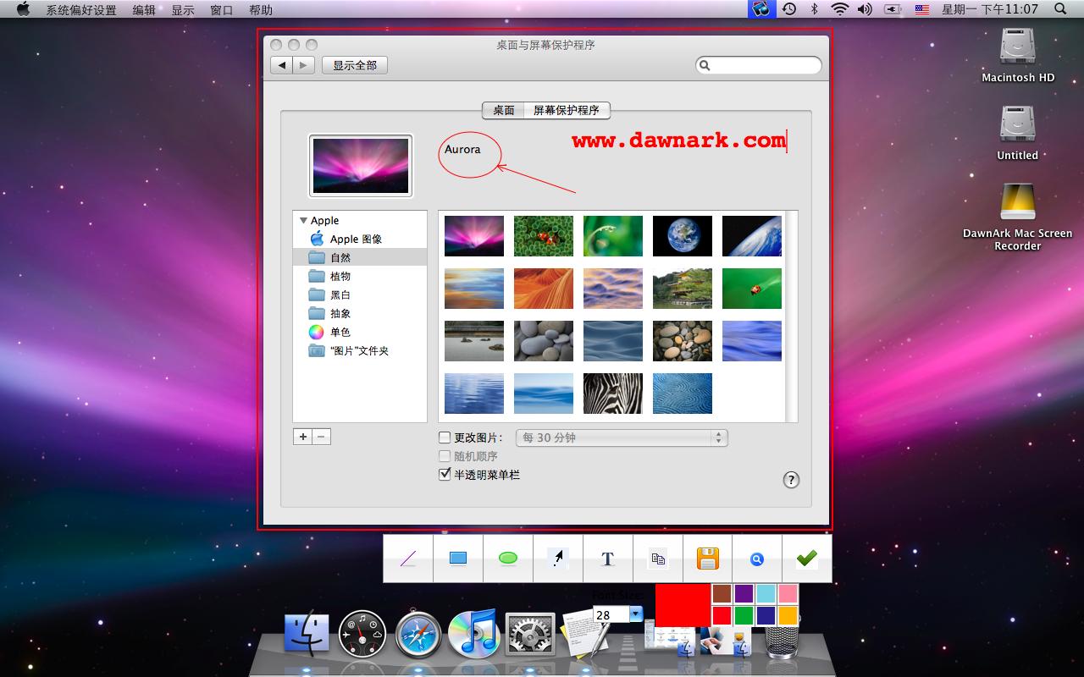Click the + button to add a folder
Image resolution: width=1084 pixels, height=677 pixels.
point(302,436)
